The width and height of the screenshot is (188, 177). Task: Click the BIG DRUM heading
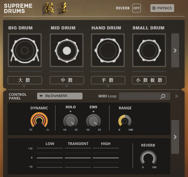click(x=21, y=28)
